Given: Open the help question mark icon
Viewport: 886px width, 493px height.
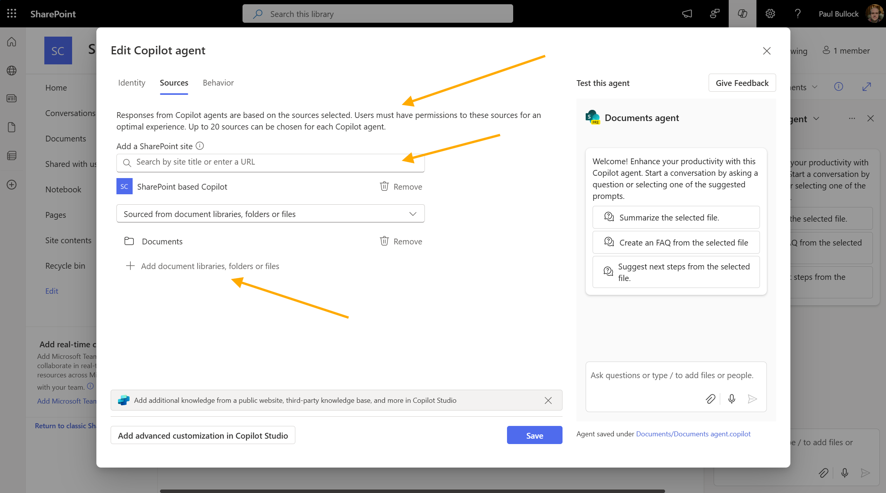Looking at the screenshot, I should pyautogui.click(x=798, y=13).
